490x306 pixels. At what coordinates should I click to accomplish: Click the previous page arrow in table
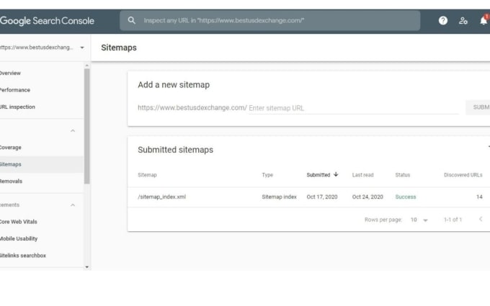481,219
